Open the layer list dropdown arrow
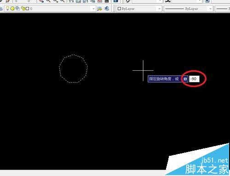This screenshot has height=176, width=230. coord(93,9)
